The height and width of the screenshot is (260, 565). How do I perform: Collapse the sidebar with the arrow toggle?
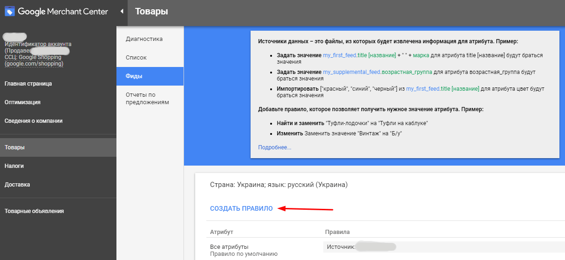click(122, 11)
